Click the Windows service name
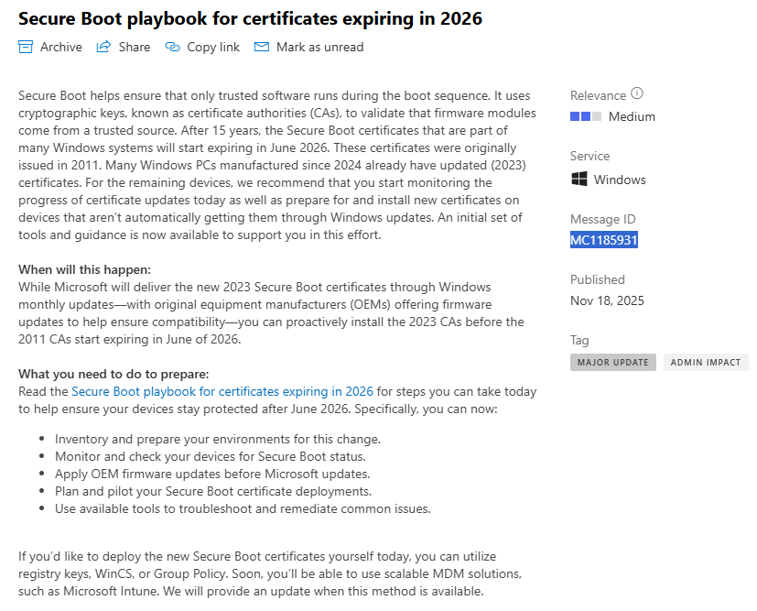The image size is (757, 611). pos(620,180)
